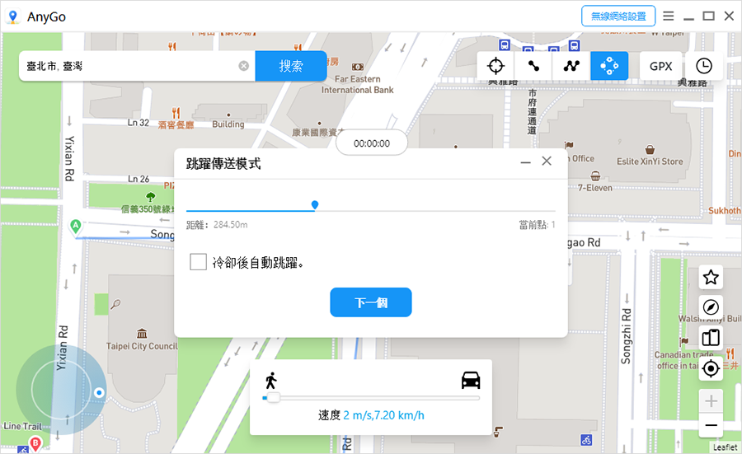Select the multi-spot route mode icon

(x=571, y=66)
